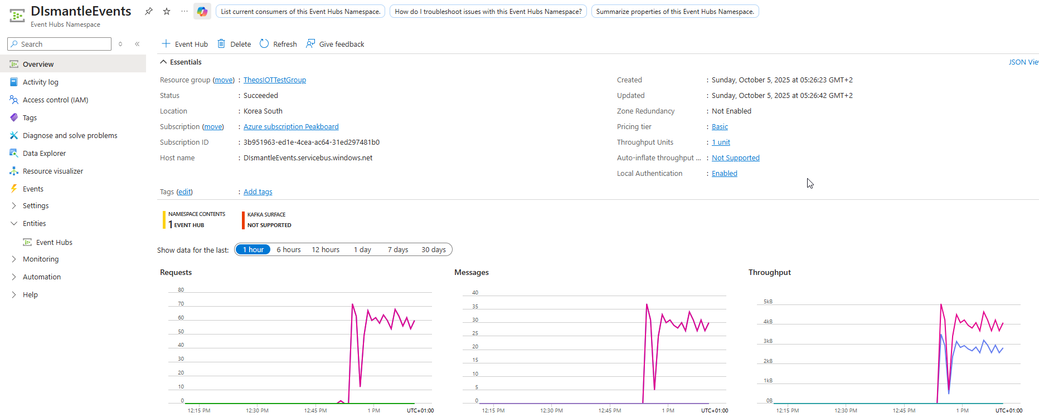This screenshot has width=1039, height=418.
Task: Add a new Event Hub
Action: click(185, 44)
